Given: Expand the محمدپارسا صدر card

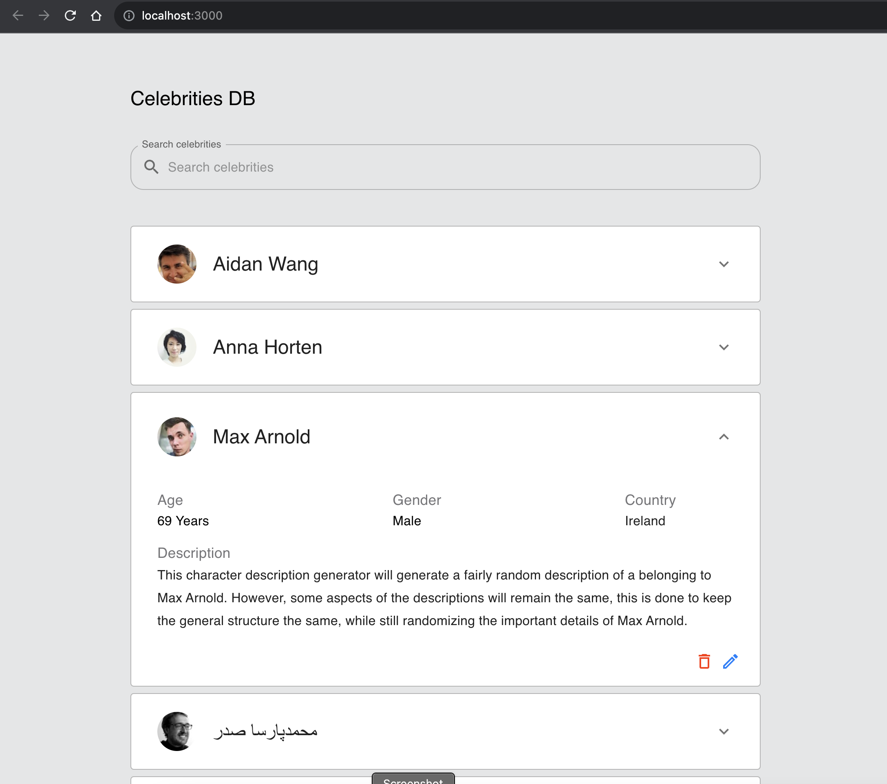Looking at the screenshot, I should 724,731.
